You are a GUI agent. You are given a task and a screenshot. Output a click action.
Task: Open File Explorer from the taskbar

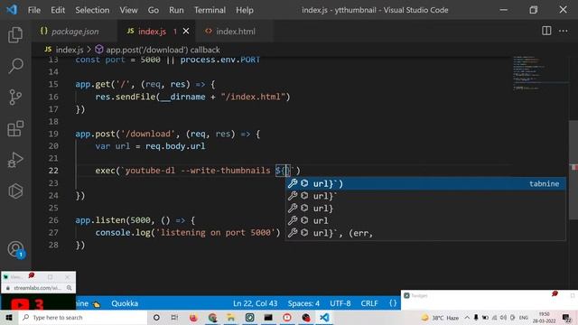pos(231,317)
